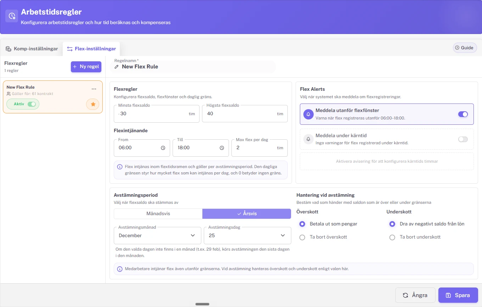This screenshot has width=482, height=307.
Task: Select Ta bort överskott radio option
Action: [302, 237]
